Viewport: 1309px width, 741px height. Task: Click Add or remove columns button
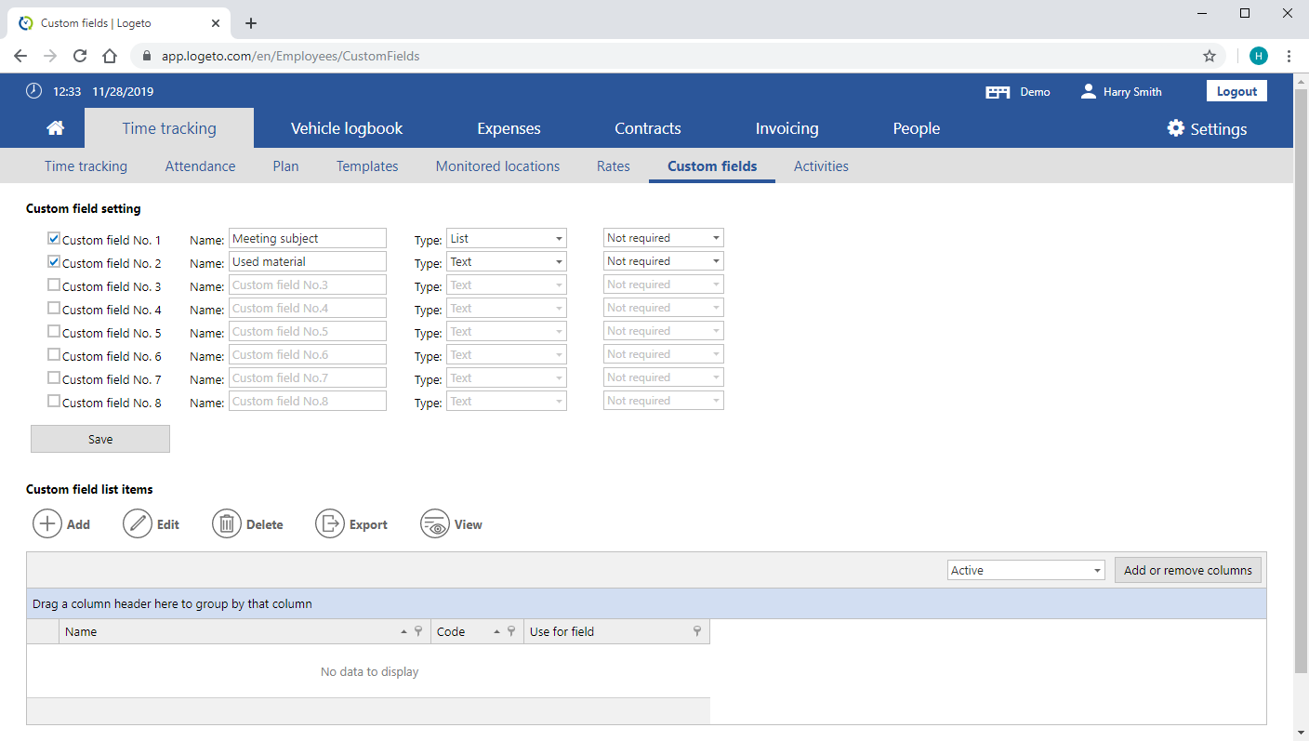point(1188,570)
